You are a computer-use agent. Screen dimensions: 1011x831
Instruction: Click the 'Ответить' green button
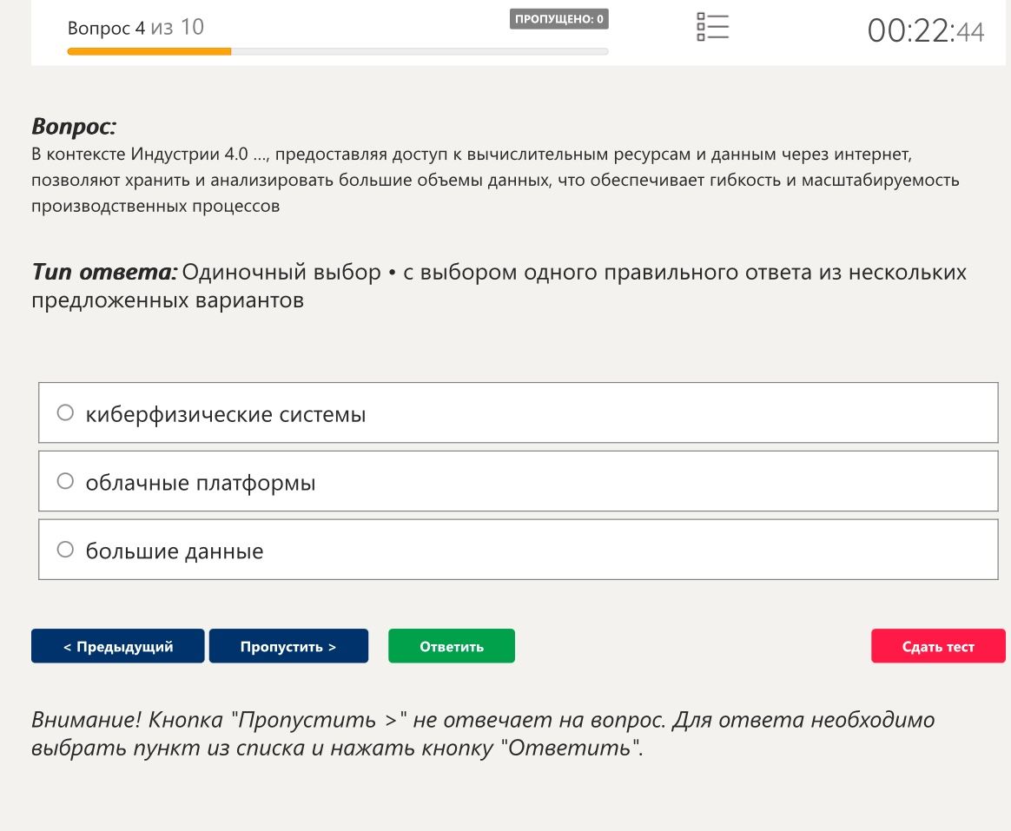pos(452,646)
